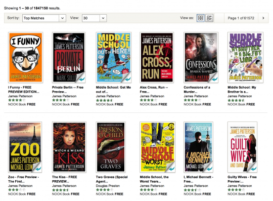
Task: Open the Two Graves book cover
Action: [x=111, y=147]
